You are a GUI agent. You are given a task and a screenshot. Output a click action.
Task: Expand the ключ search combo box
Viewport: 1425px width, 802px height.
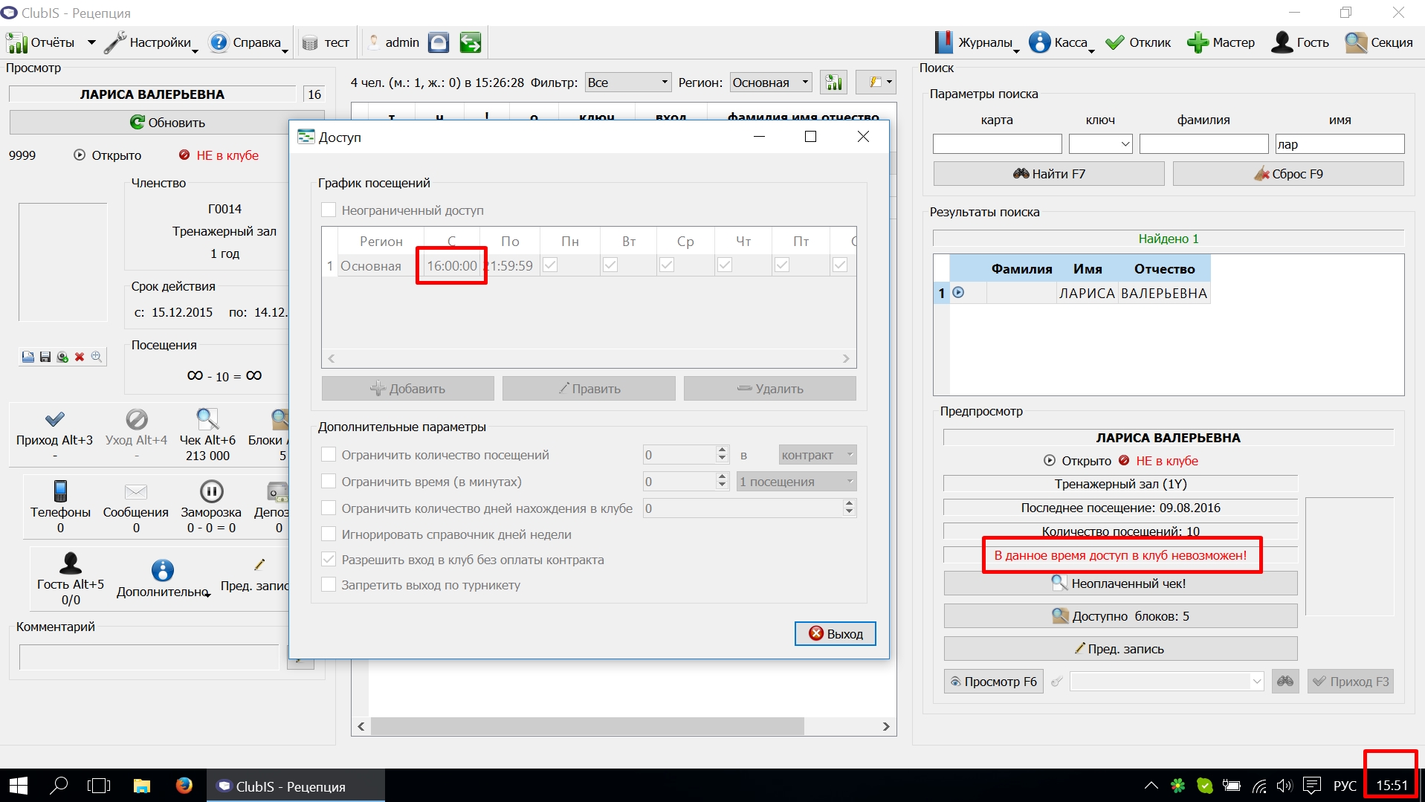[x=1100, y=144]
